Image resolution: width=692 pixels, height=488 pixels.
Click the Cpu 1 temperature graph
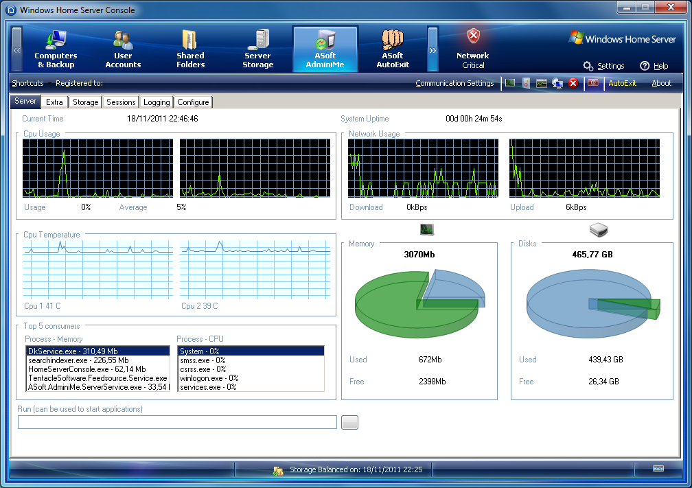tap(98, 270)
